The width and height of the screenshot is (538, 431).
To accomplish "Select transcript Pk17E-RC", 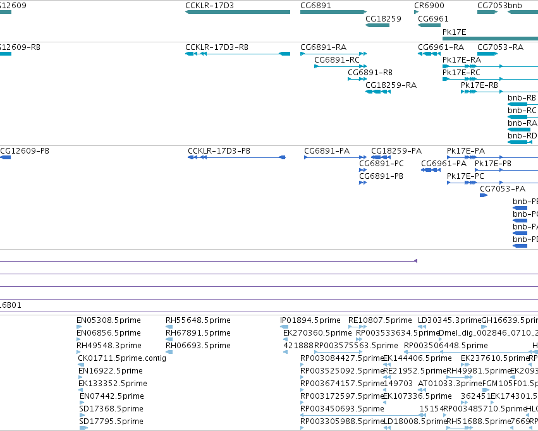I will 491,79.
